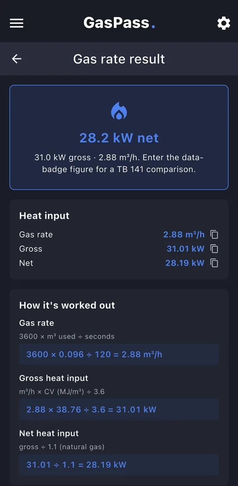
Task: Tap the GasPass logo
Action: click(x=119, y=23)
